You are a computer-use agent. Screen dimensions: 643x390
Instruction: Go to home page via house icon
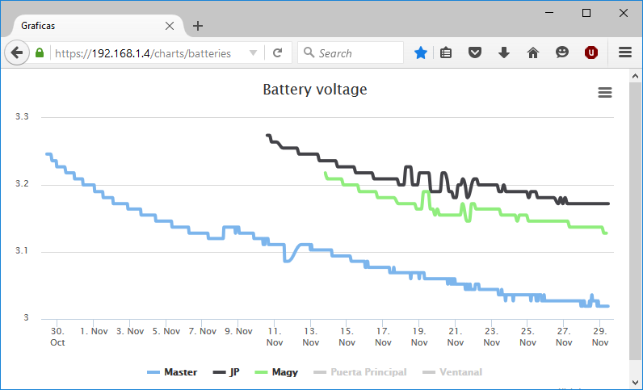tap(532, 53)
